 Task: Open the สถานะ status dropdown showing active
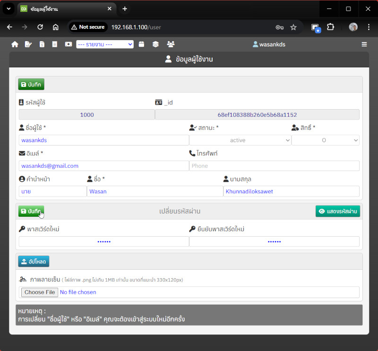pos(240,140)
